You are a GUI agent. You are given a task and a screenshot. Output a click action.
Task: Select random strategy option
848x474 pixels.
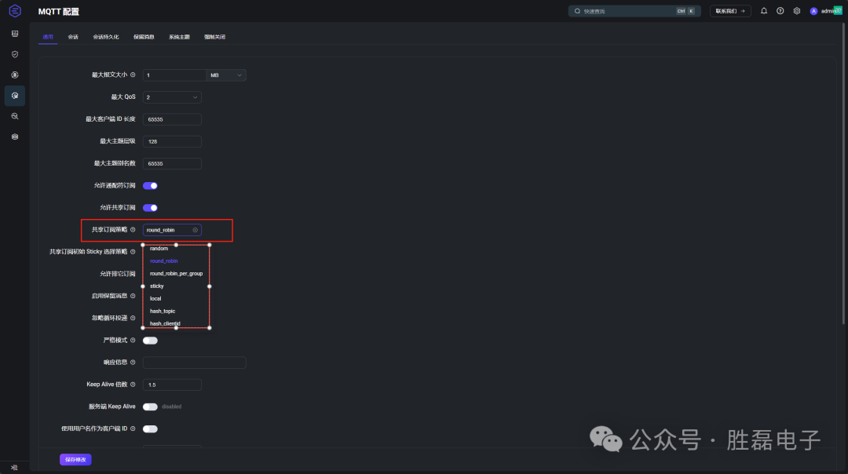(159, 249)
